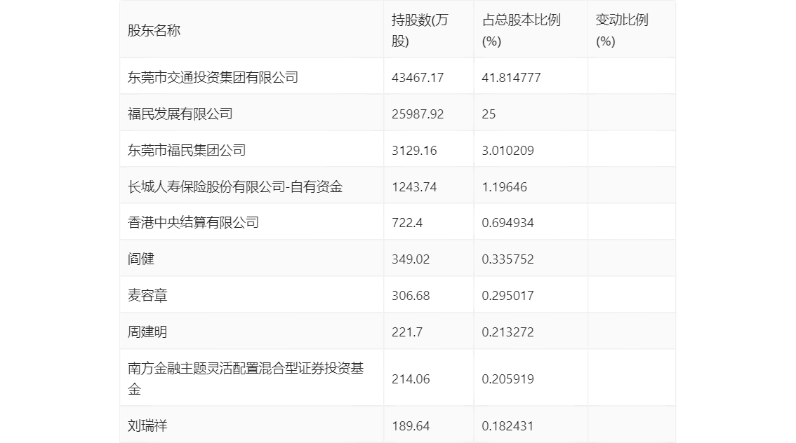Select the value 189.64
Image resolution: width=796 pixels, height=443 pixels.
[411, 425]
